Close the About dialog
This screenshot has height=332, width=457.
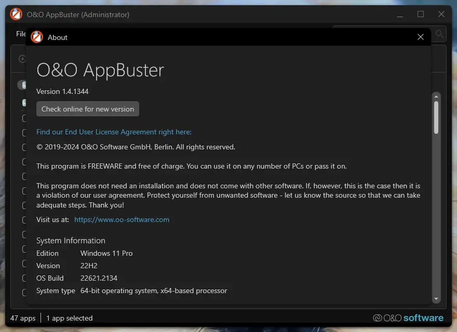point(420,37)
